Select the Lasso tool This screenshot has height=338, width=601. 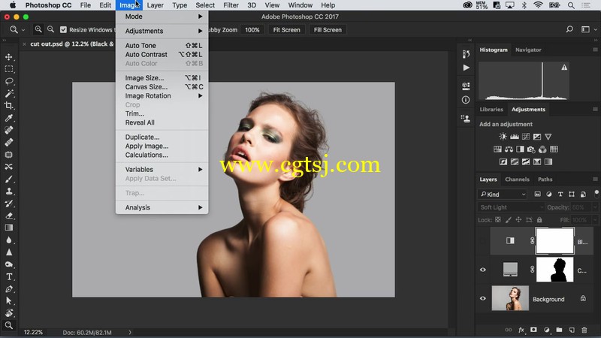pos(9,81)
